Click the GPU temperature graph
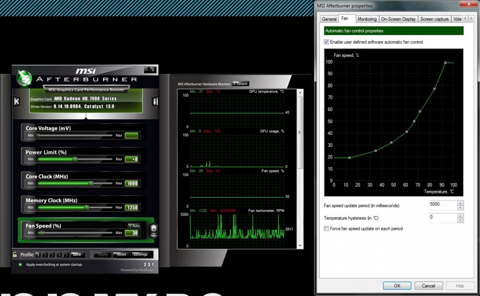Viewport: 480px width, 296px height. click(x=237, y=111)
